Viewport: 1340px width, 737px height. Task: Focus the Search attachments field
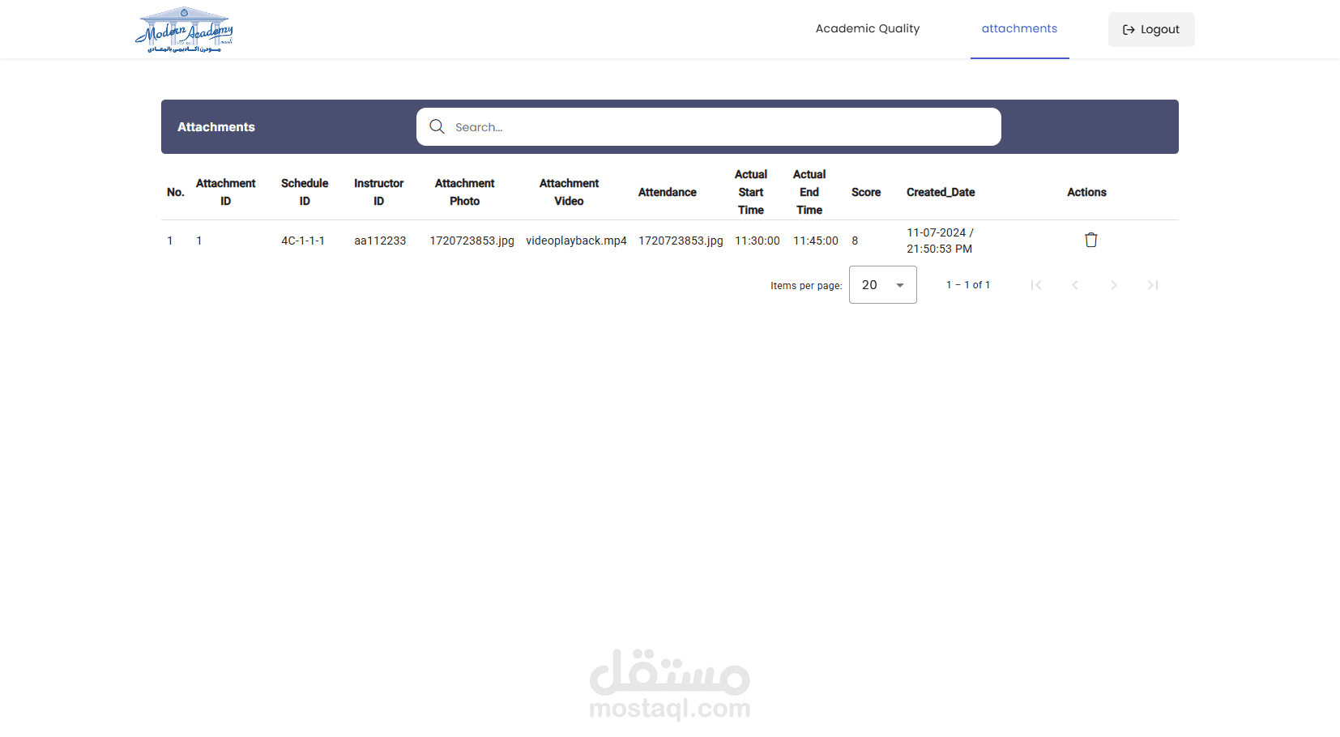click(709, 127)
